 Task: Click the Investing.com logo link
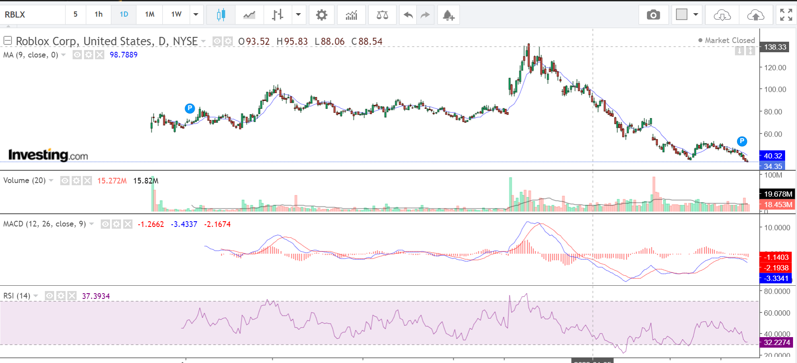coord(48,155)
